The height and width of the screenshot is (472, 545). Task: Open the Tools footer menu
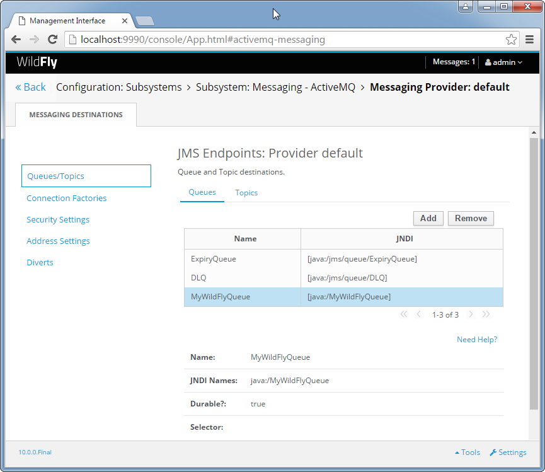click(468, 452)
